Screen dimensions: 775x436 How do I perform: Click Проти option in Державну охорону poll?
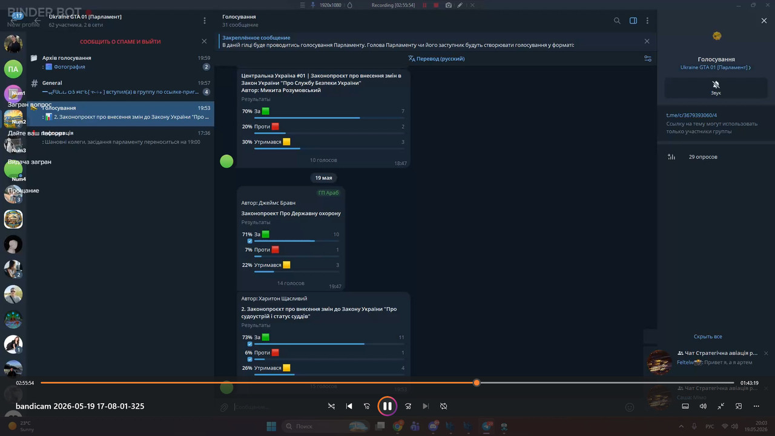coord(290,251)
